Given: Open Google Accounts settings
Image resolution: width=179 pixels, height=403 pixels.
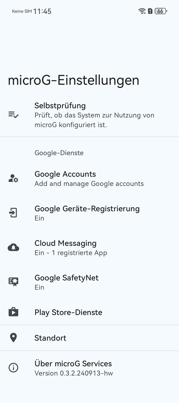Looking at the screenshot, I should (89, 178).
